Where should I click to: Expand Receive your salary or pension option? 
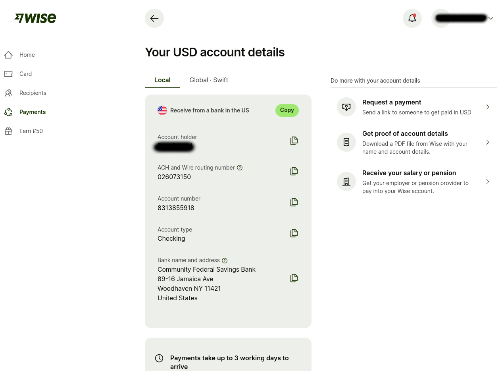(x=488, y=182)
